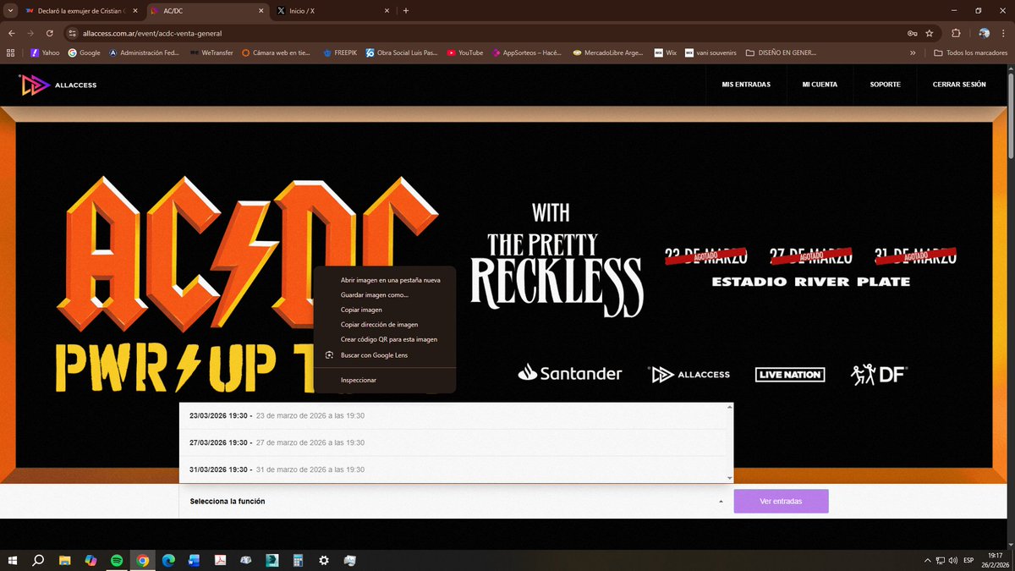Open Spotify from the taskbar
The height and width of the screenshot is (571, 1015).
click(x=117, y=561)
